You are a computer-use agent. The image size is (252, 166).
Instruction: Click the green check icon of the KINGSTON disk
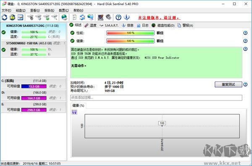tap(3, 32)
